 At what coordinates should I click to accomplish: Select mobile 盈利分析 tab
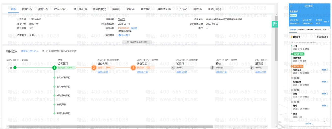[310, 30]
